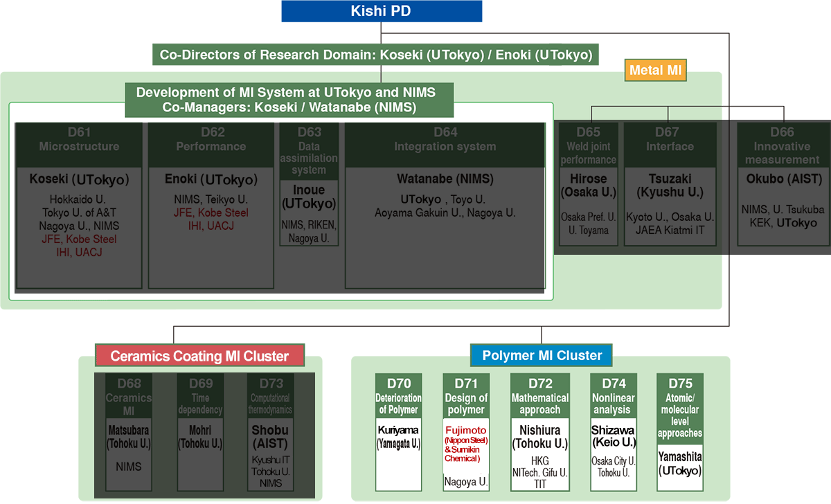Select Enoki (UTokyo) under D62
The height and width of the screenshot is (504, 831).
pyautogui.click(x=211, y=180)
